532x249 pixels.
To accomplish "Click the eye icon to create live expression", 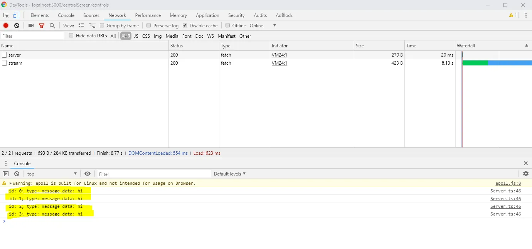I will (x=88, y=174).
